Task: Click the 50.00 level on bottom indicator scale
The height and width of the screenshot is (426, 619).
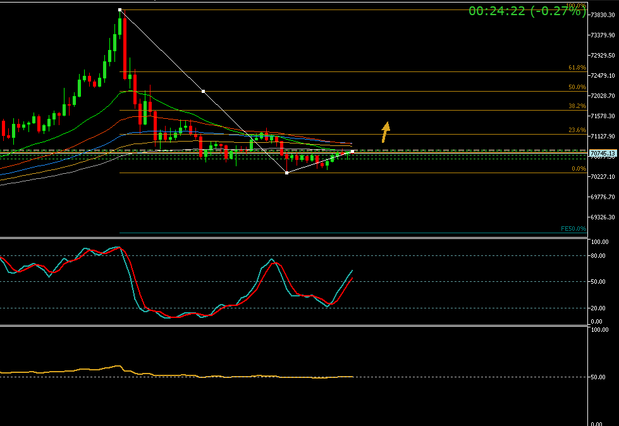Action: (x=598, y=377)
